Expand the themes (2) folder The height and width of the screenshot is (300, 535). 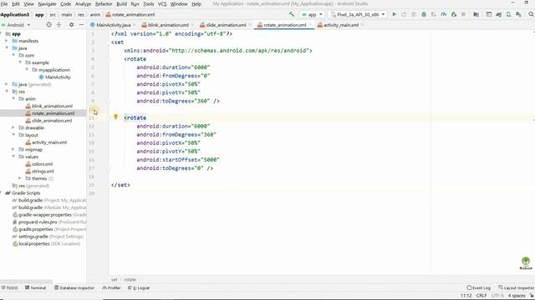point(20,178)
